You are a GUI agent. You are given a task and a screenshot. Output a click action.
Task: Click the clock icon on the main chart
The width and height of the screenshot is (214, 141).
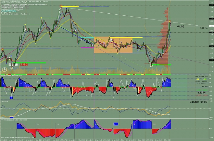tap(4, 70)
